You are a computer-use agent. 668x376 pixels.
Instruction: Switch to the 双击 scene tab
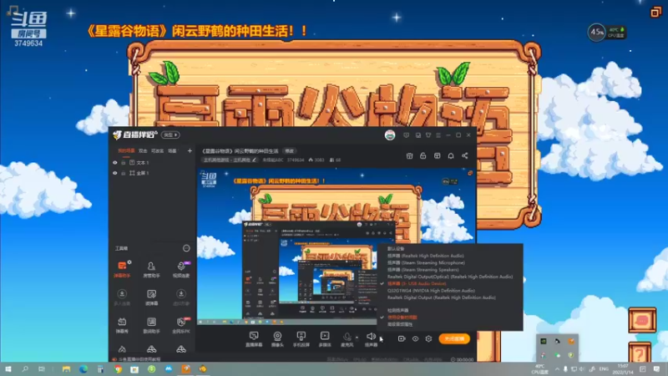[143, 151]
